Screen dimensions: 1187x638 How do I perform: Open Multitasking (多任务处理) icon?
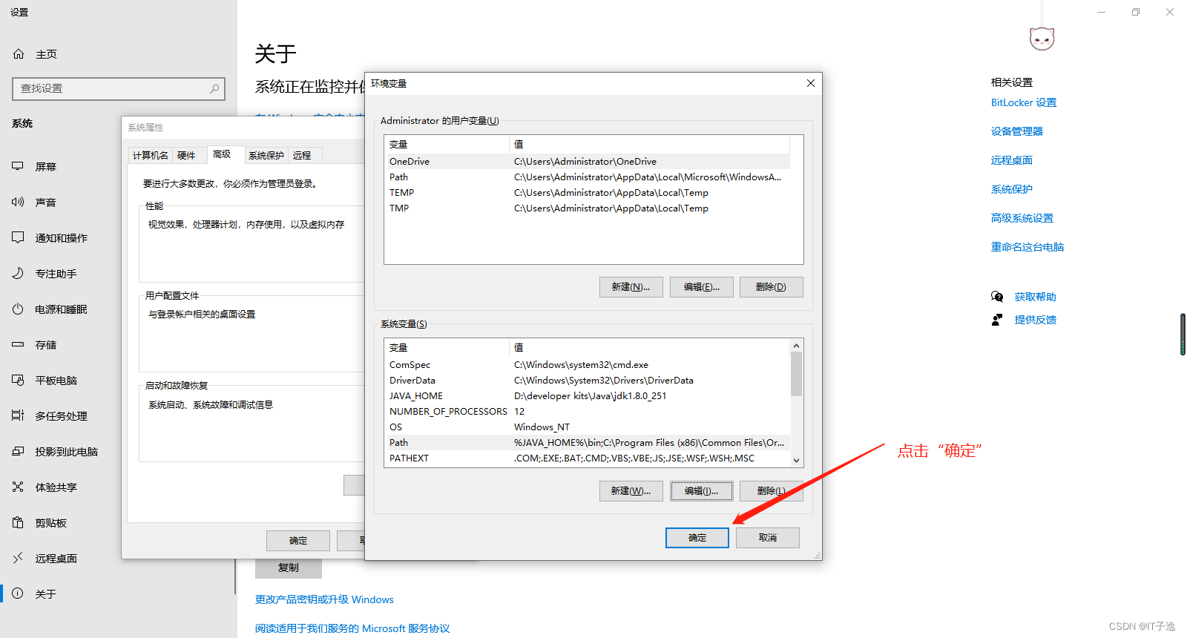click(18, 415)
